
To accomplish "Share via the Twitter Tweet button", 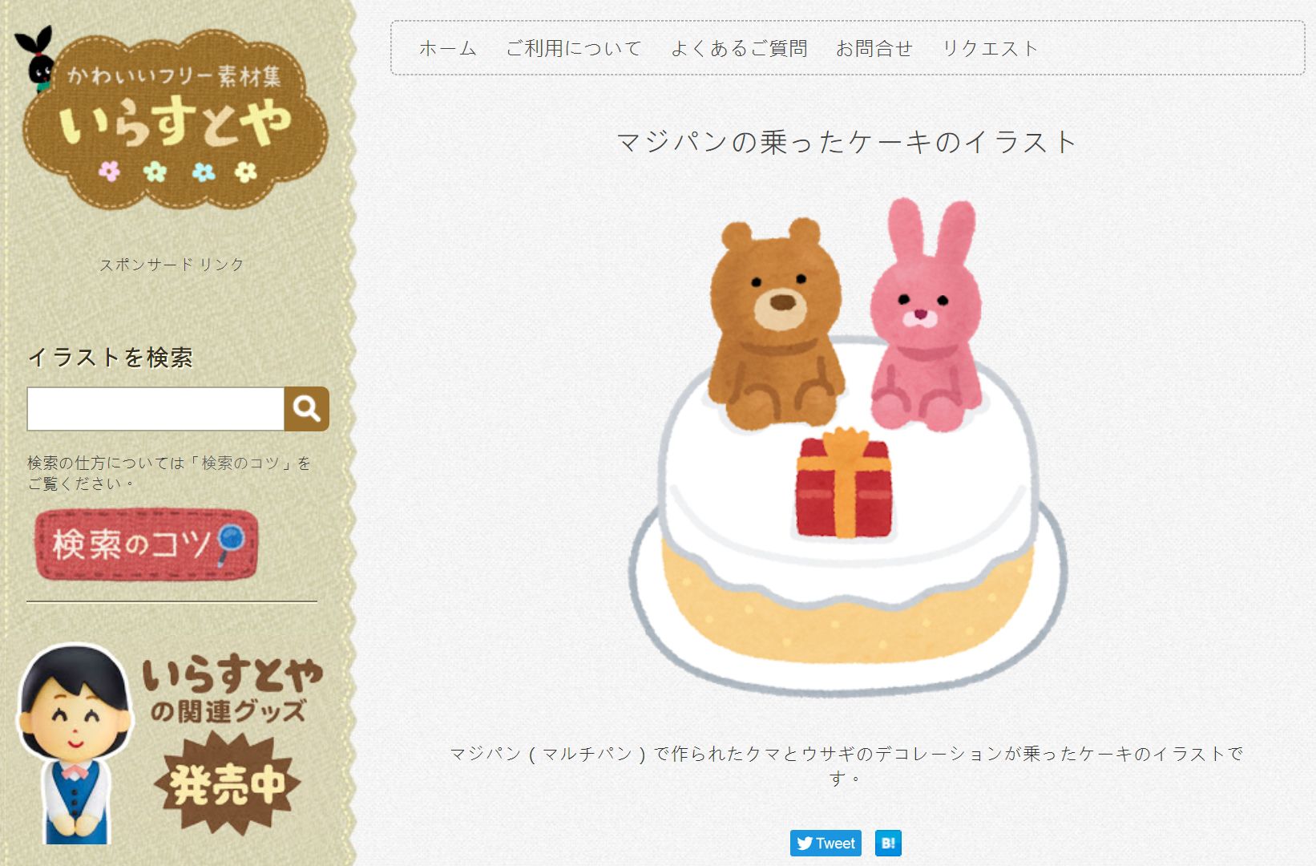I will click(826, 843).
